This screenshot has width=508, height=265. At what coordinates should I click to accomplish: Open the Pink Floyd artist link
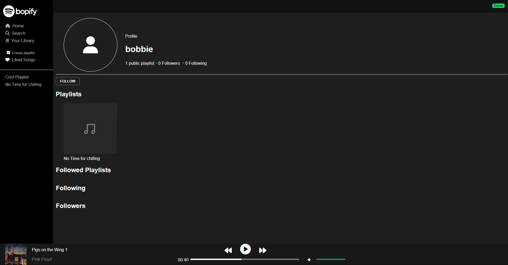42,259
